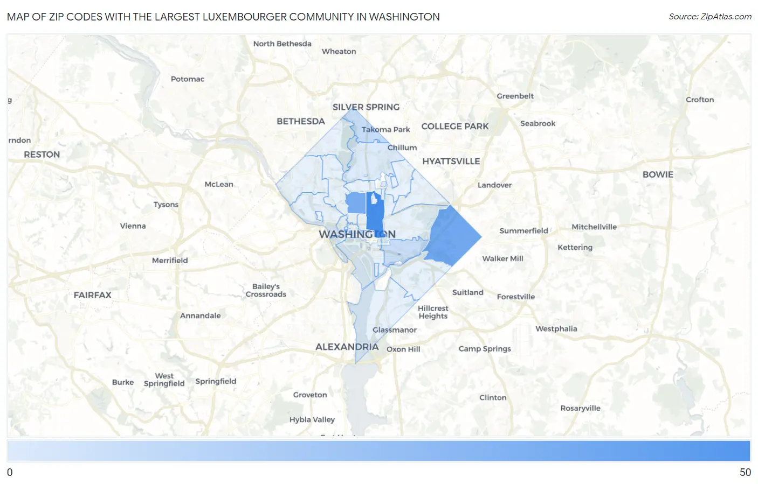Click the 'McLean' map label
This screenshot has width=758, height=484.
click(x=219, y=184)
